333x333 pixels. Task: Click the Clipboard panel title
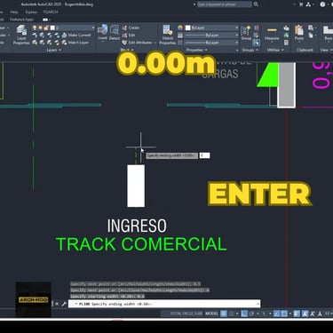(305, 50)
